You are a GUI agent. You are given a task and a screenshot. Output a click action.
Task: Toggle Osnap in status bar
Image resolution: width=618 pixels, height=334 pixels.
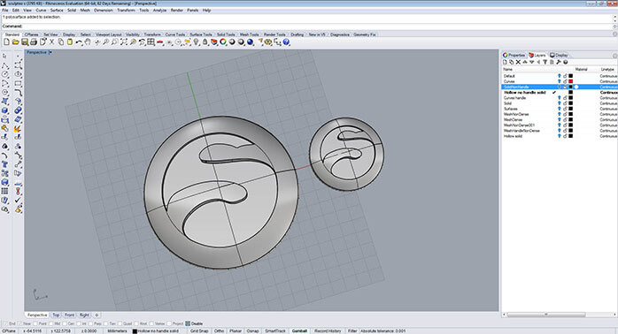tap(252, 330)
